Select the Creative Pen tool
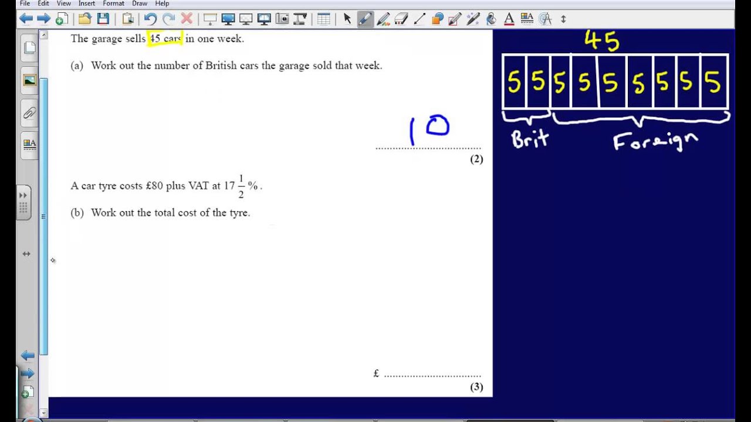Screen dimensions: 751x422 click(x=383, y=19)
